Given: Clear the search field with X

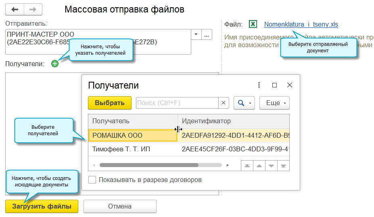Looking at the screenshot, I should tap(224, 103).
